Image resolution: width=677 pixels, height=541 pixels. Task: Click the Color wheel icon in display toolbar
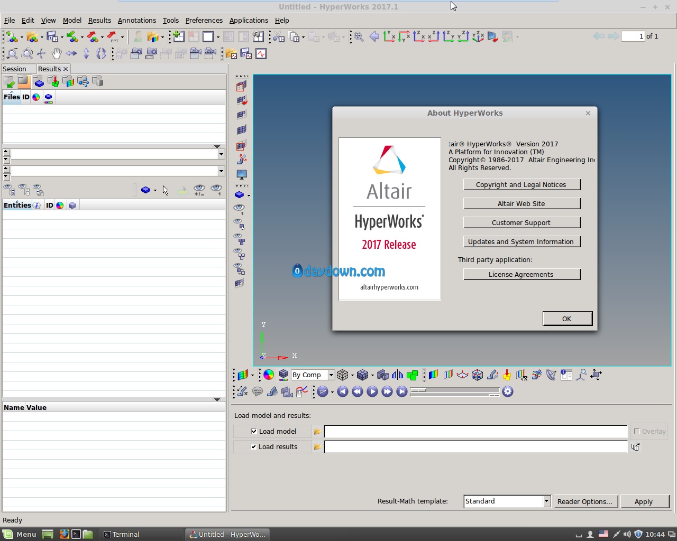pyautogui.click(x=269, y=375)
